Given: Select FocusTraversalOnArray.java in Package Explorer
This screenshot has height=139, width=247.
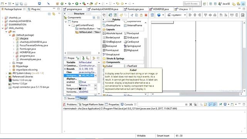Looking at the screenshot, I should point(32,46).
